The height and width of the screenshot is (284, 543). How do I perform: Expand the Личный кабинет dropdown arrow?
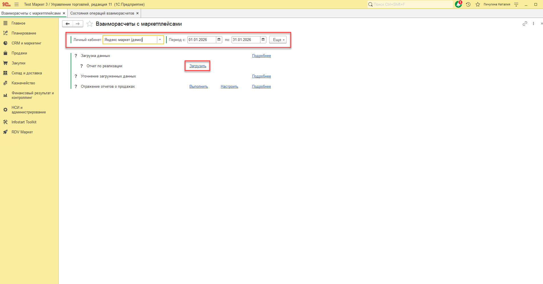pyautogui.click(x=160, y=40)
